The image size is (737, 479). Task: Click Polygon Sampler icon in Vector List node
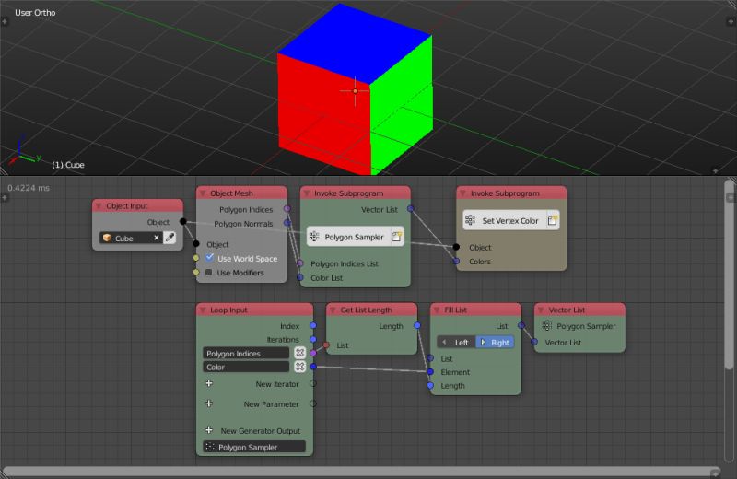point(546,326)
